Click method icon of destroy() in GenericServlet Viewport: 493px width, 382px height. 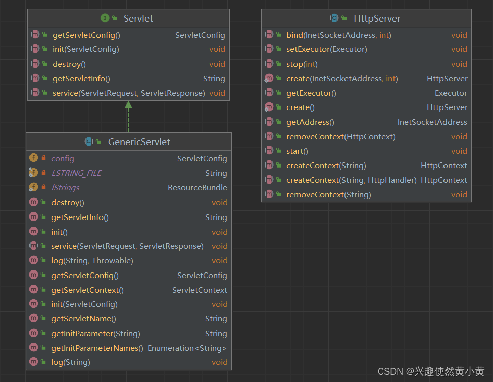click(x=34, y=202)
